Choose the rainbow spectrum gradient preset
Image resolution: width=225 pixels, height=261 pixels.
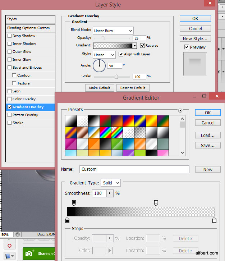click(x=105, y=133)
